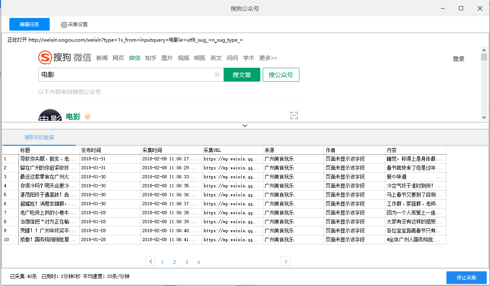Select the content cell starting 工作群、家庭群、老师

[415, 204]
